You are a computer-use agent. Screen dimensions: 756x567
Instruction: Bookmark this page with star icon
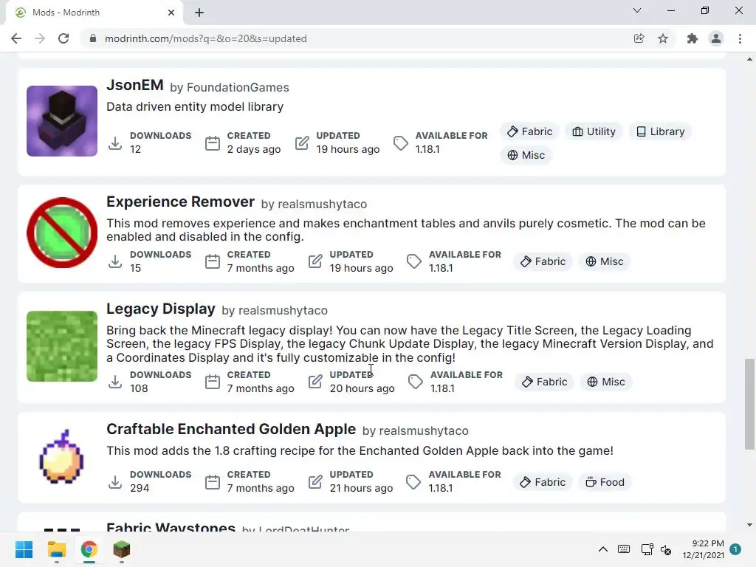(663, 38)
